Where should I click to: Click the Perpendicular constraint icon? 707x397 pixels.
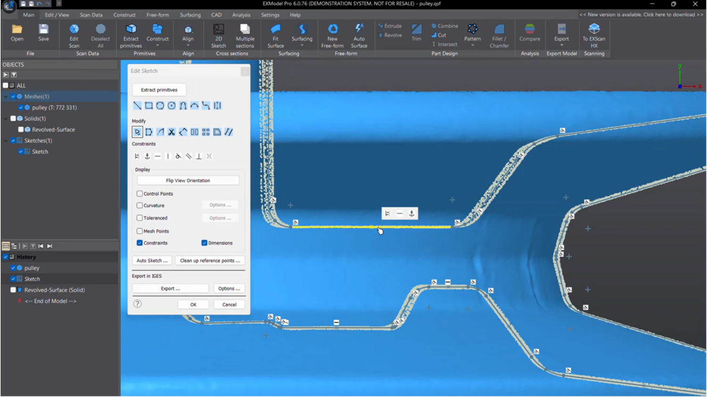pyautogui.click(x=199, y=156)
